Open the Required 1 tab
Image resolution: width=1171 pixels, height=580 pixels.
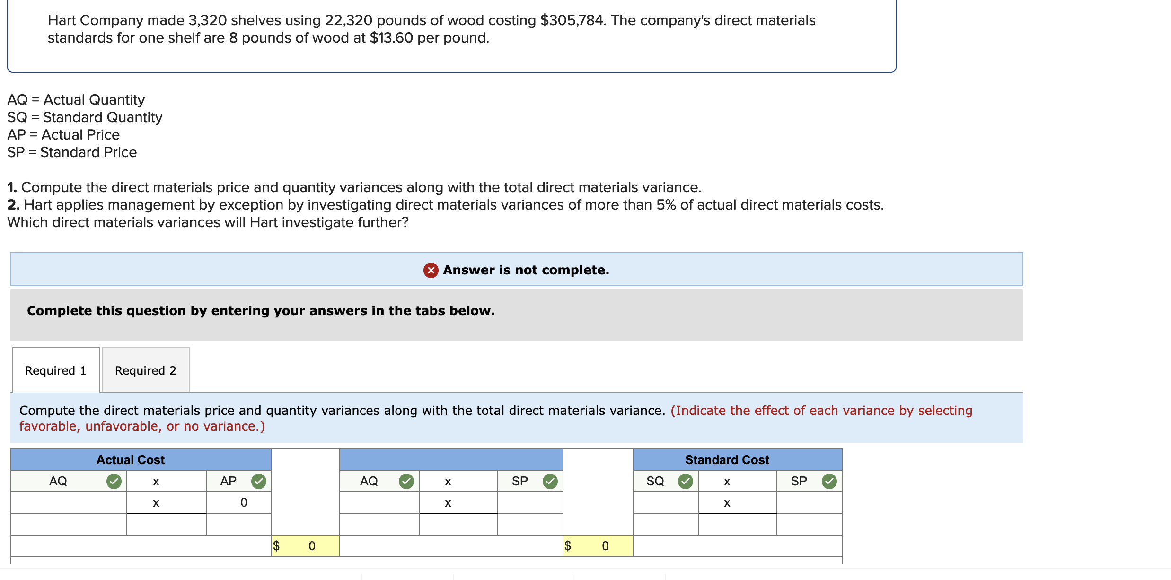coord(56,370)
